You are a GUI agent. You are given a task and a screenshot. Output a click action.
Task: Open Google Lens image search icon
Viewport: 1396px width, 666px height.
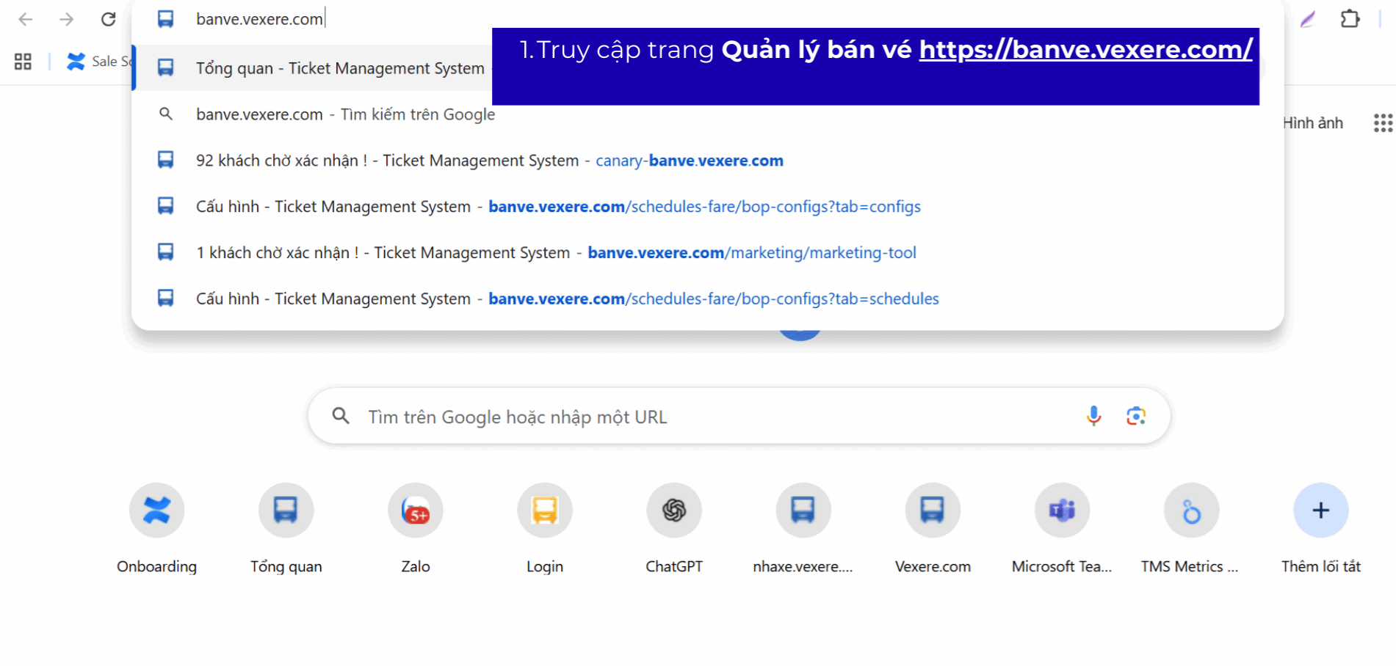pyautogui.click(x=1135, y=416)
